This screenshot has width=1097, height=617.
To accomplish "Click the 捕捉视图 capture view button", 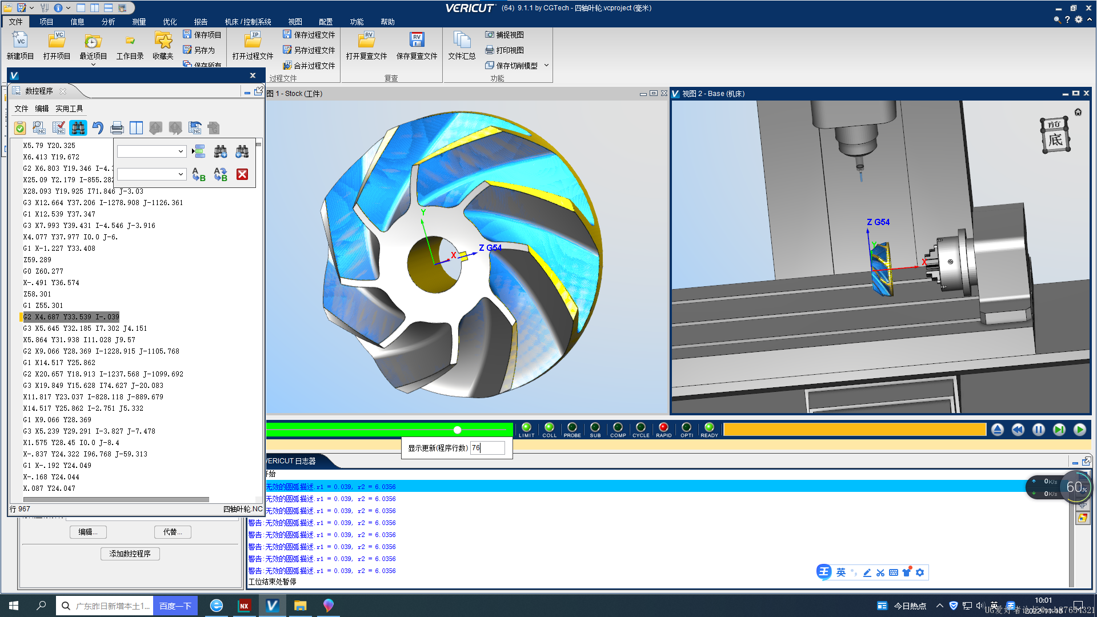I will (x=505, y=35).
